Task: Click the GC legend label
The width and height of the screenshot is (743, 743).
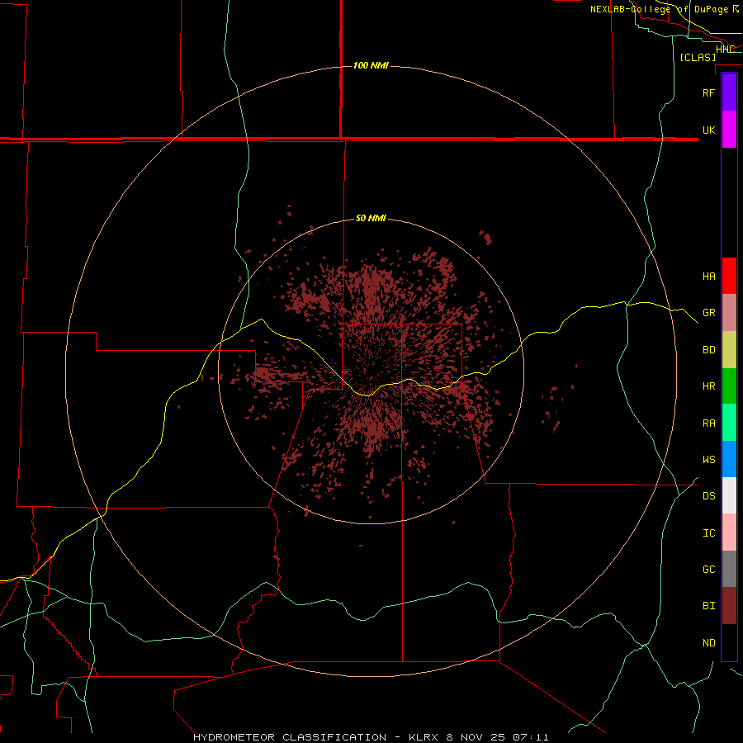Action: pyautogui.click(x=708, y=570)
